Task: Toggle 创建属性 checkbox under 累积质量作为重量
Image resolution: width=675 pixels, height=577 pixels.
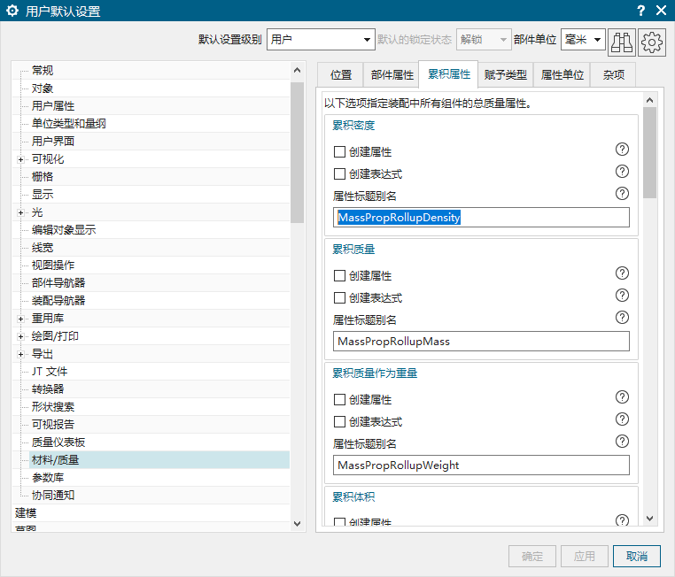Action: [x=339, y=400]
